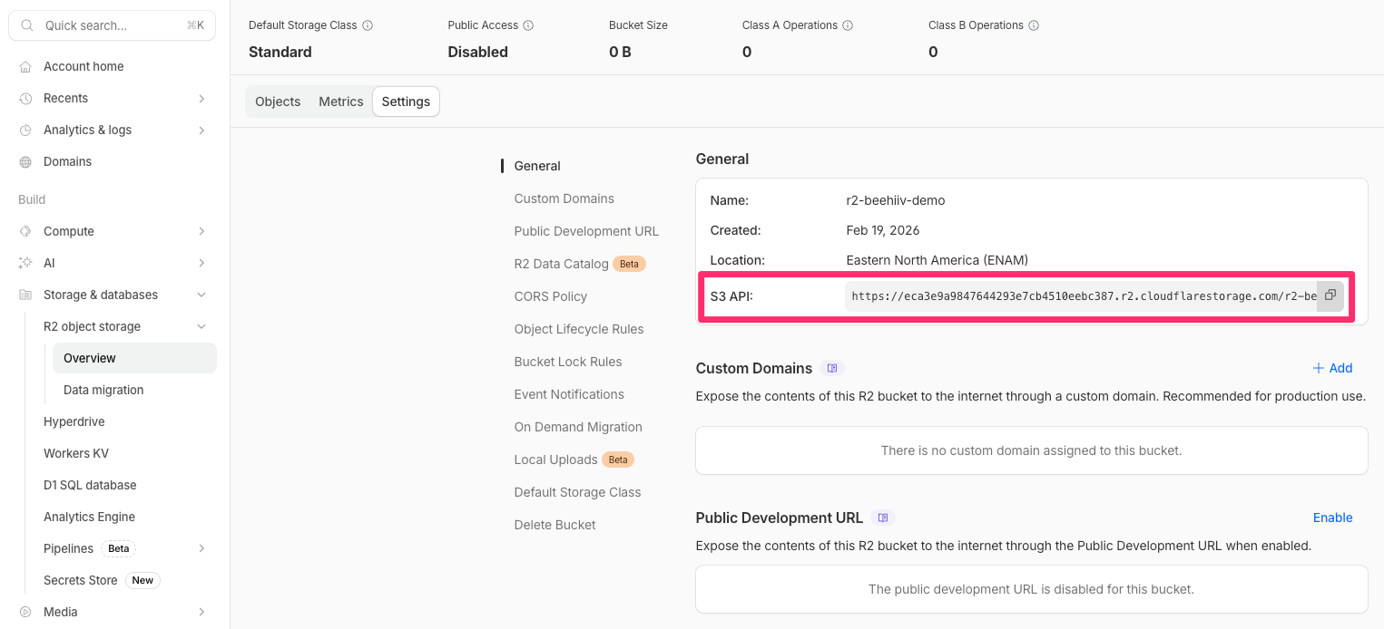Copy the S3 API URL
The image size is (1384, 629).
click(x=1330, y=295)
